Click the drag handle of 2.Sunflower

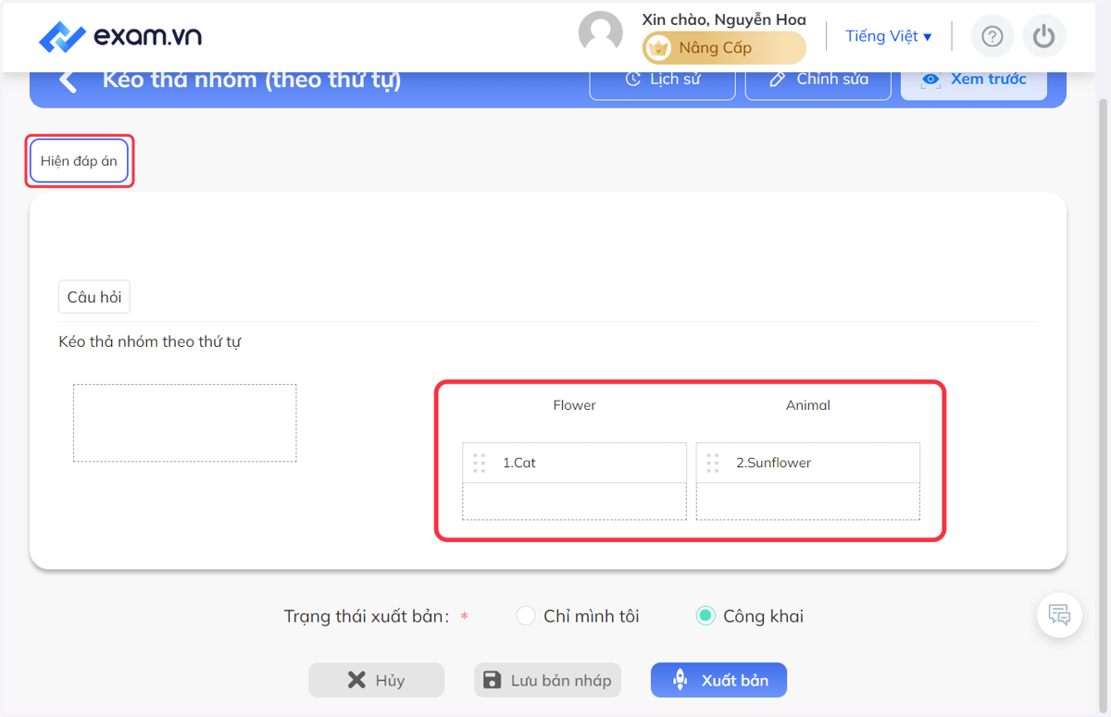712,463
